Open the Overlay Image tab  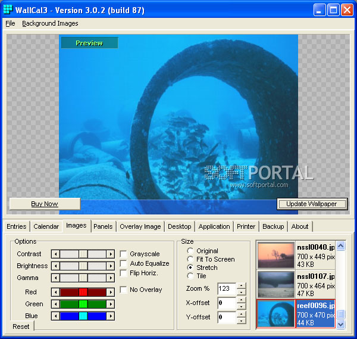pos(140,226)
